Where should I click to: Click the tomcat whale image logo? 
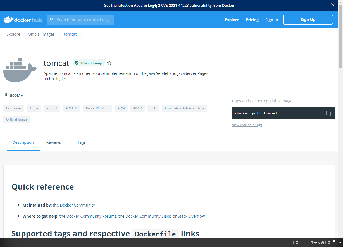pos(20,70)
